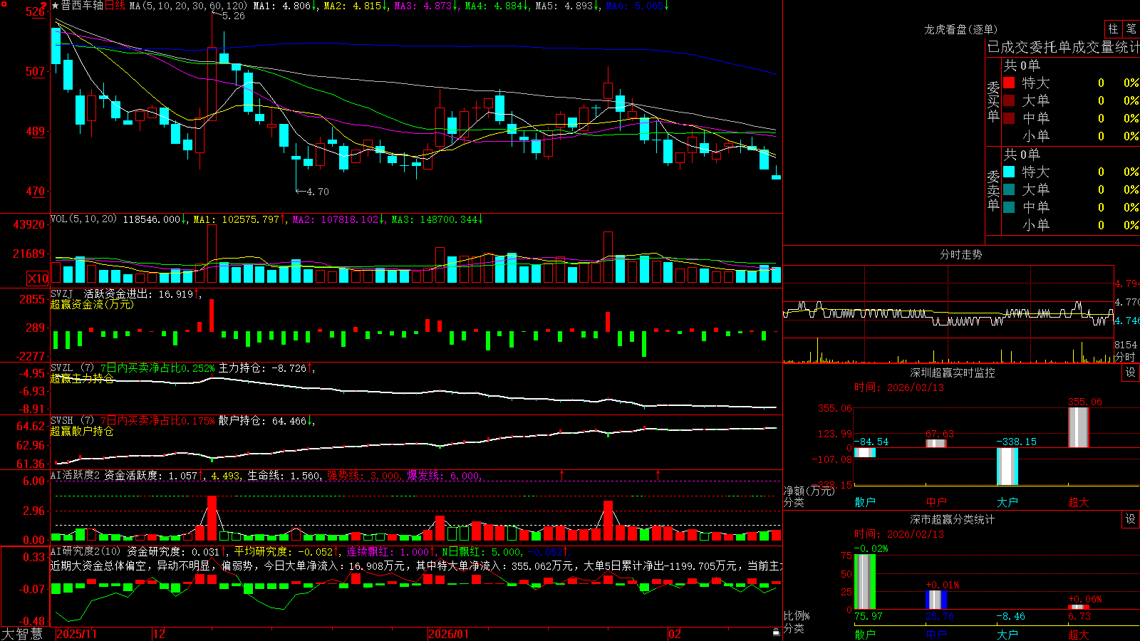Click the red 特大 buy-order legend square
This screenshot has height=641, width=1140.
1009,83
